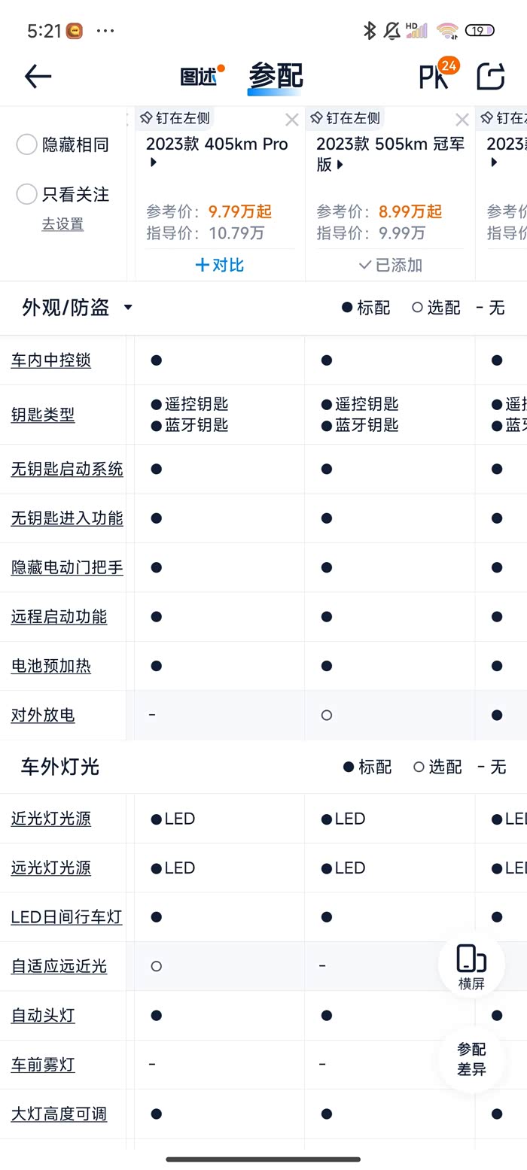
Task: Add 405km Pro to 对比
Action: 219,265
